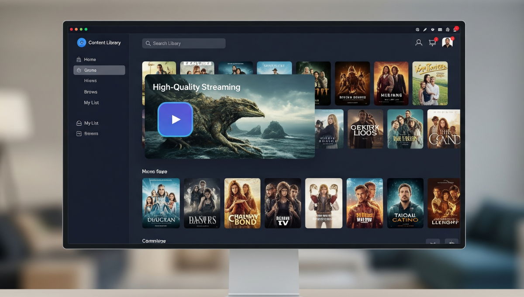Open the Chalmy Bond movie poster
This screenshot has height=297, width=524.
point(242,203)
